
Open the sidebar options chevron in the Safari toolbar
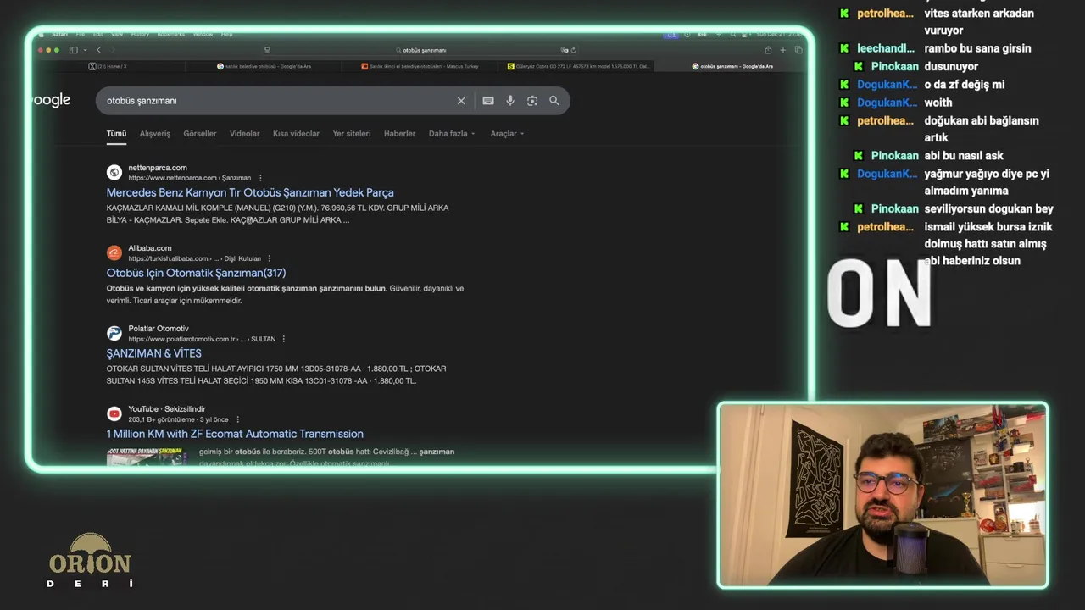pyautogui.click(x=86, y=50)
